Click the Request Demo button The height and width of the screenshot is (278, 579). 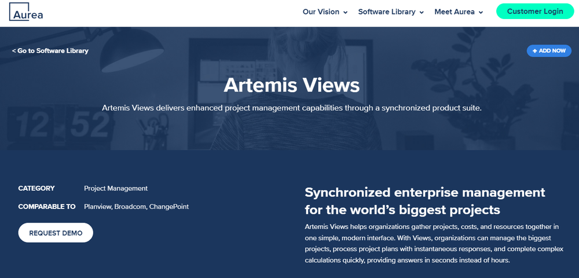pos(56,233)
